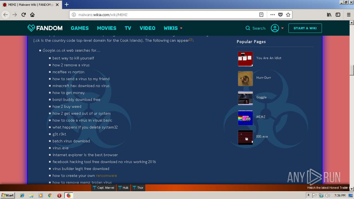
Task: Select the MEMZ Malware Wiki browser tab
Action: [31, 5]
